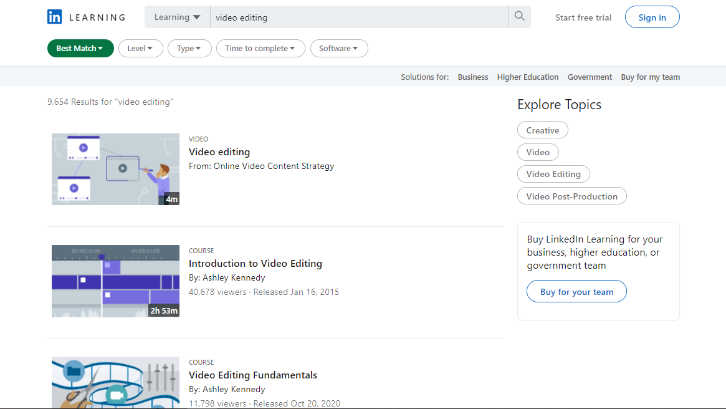This screenshot has height=409, width=726.
Task: Click the LinkedIn logo icon
Action: pos(55,17)
